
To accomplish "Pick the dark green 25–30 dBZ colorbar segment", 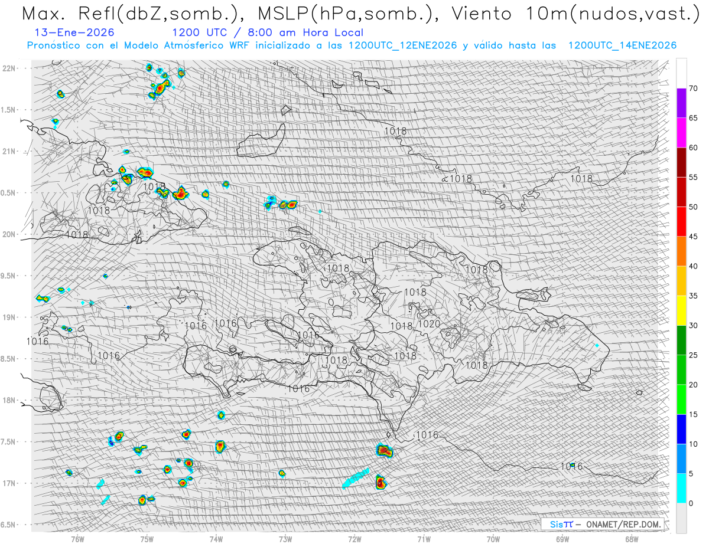I will pyautogui.click(x=681, y=340).
